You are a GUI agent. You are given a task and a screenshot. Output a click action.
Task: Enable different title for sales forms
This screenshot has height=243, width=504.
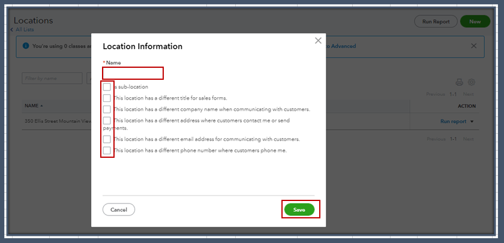point(107,98)
